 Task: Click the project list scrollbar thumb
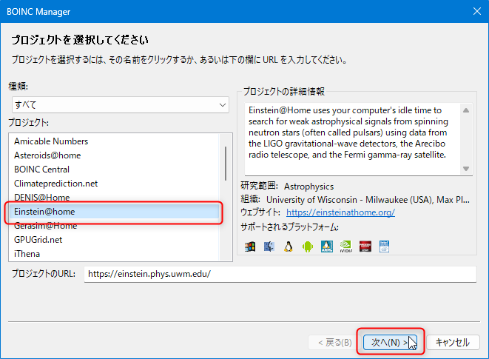point(226,164)
